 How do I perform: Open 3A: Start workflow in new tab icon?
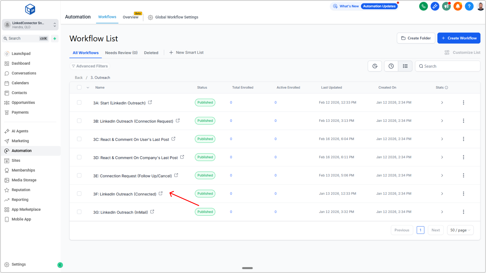[x=150, y=102]
